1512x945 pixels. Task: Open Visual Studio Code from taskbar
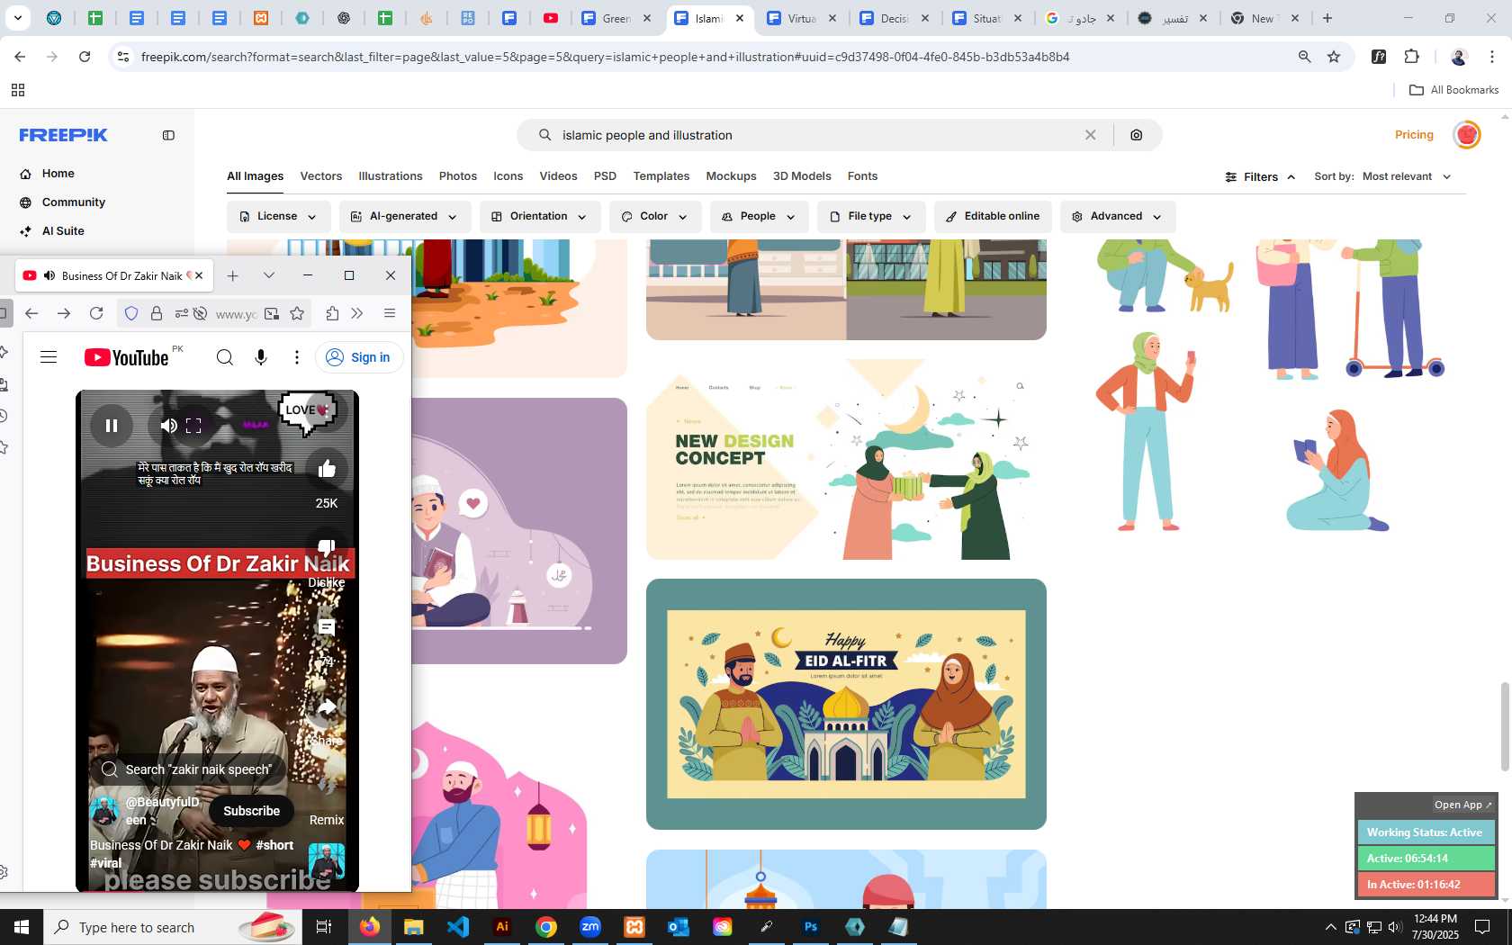pos(458,927)
